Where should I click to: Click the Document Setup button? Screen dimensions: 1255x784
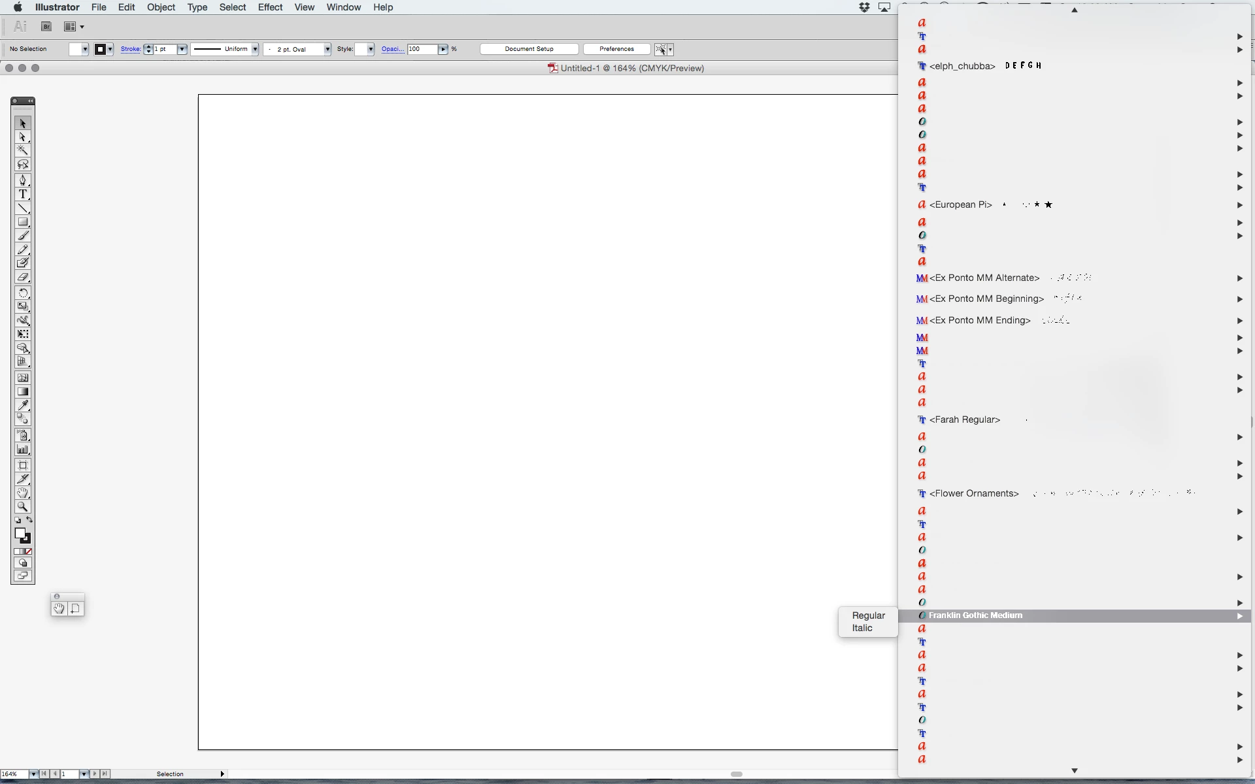click(529, 49)
